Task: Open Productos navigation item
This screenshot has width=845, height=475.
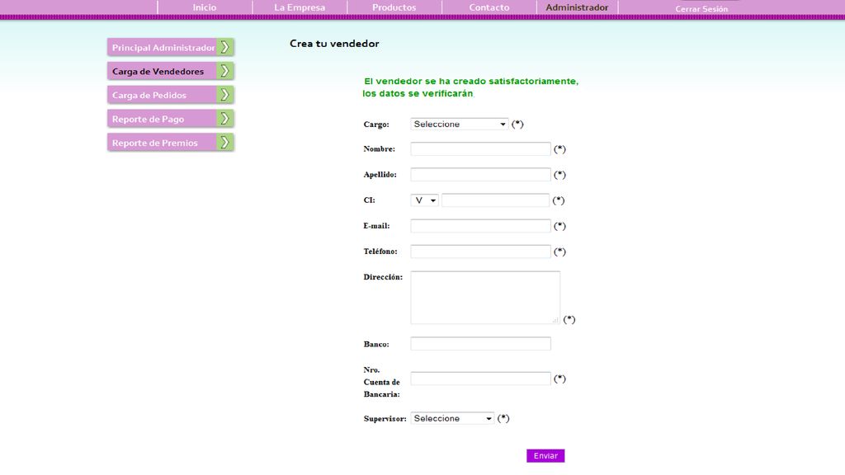Action: [x=394, y=7]
